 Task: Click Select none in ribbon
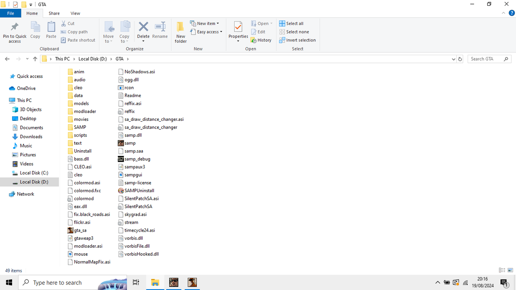(x=294, y=32)
